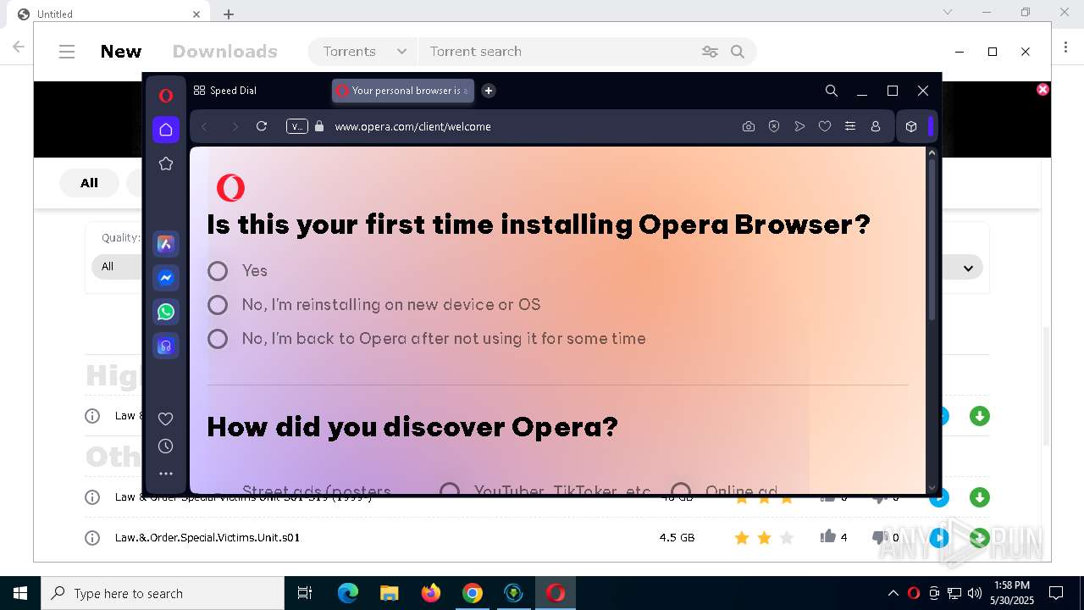
Task: Expand the Quality All dropdown
Action: [x=116, y=267]
